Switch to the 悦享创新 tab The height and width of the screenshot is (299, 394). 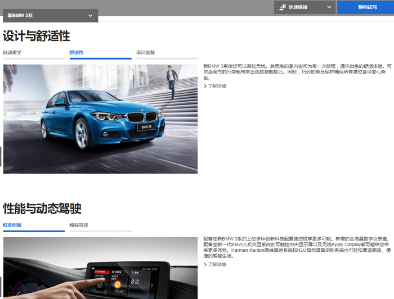(34, 227)
